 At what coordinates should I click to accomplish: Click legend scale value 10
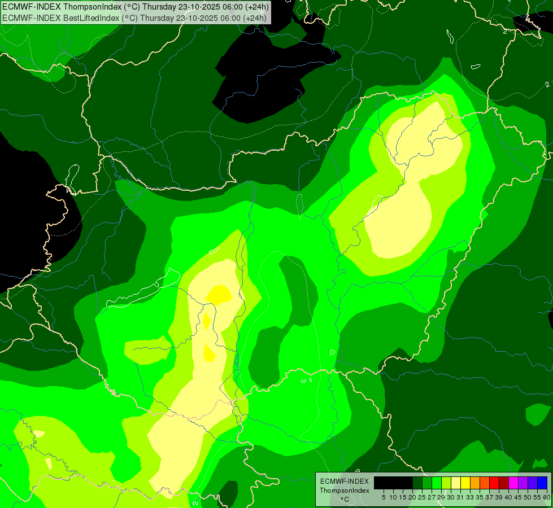point(393,497)
